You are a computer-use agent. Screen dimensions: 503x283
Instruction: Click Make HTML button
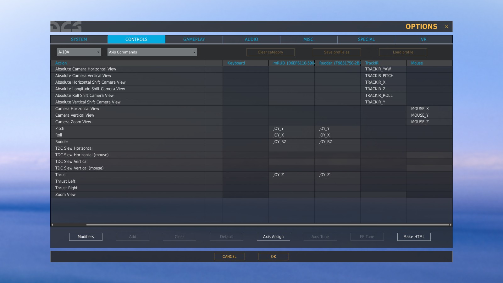(414, 237)
